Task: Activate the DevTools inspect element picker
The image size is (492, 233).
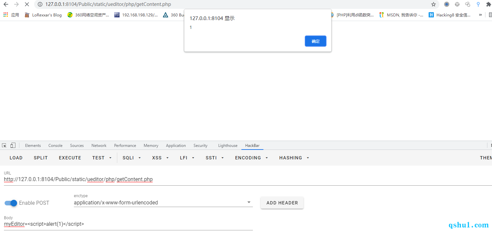Action: pyautogui.click(x=4, y=145)
